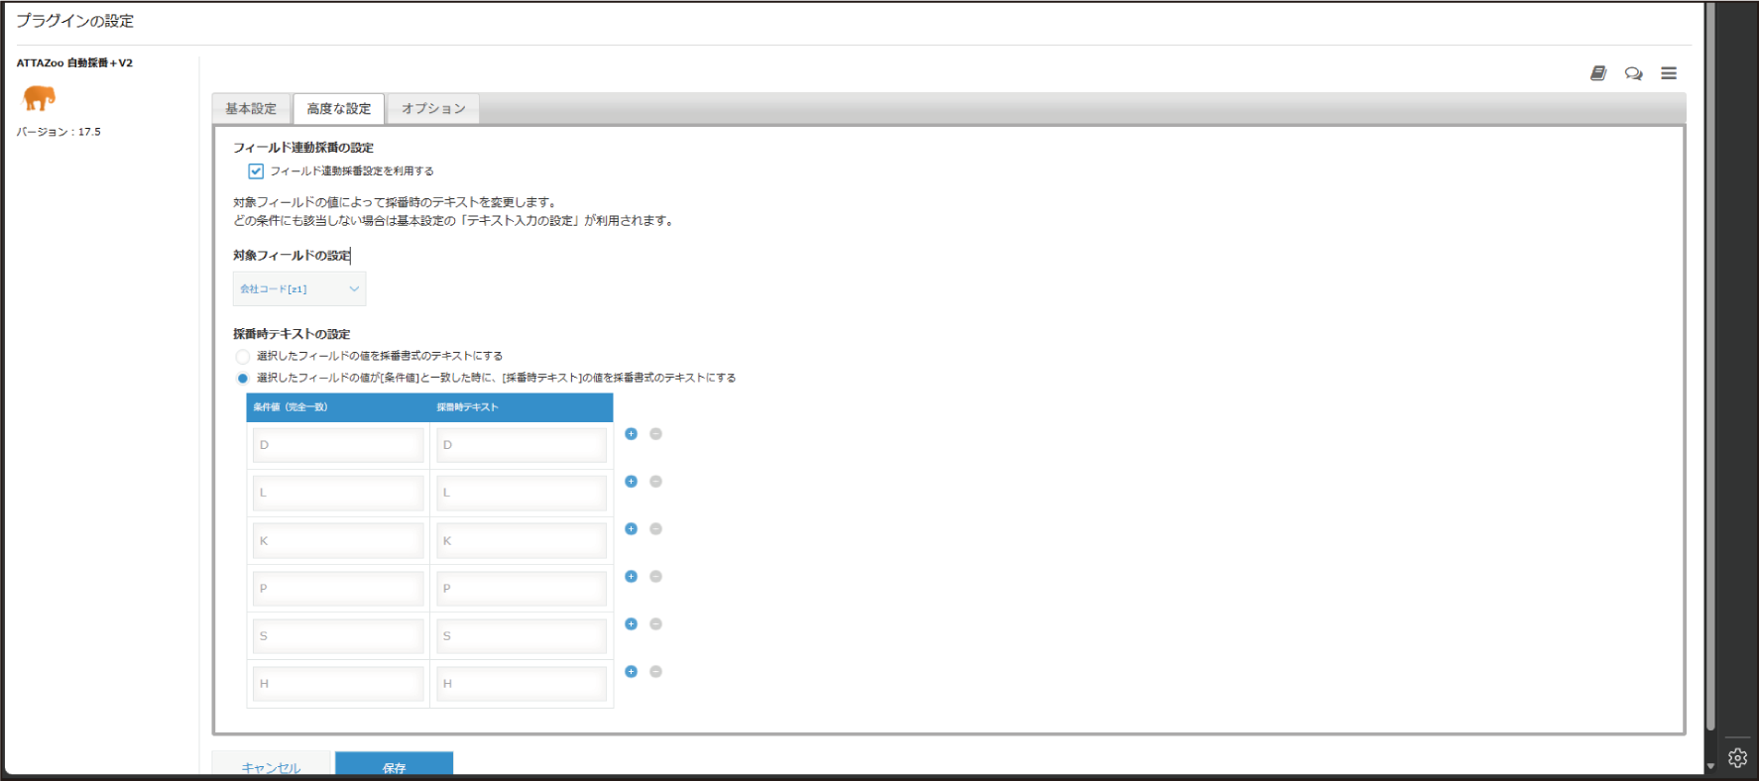Image resolution: width=1759 pixels, height=781 pixels.
Task: Open the manual book icon
Action: click(x=1598, y=73)
